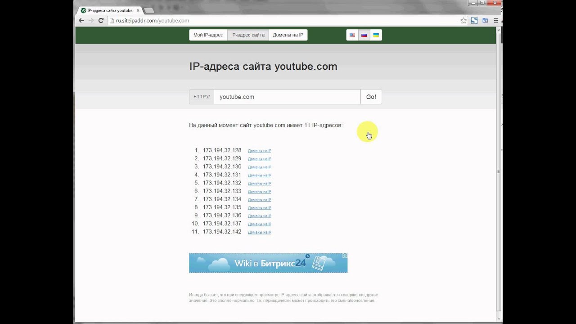
Task: Reload the page with the refresh icon
Action: (x=101, y=21)
